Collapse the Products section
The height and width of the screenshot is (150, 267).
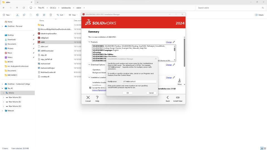pyautogui.click(x=89, y=42)
